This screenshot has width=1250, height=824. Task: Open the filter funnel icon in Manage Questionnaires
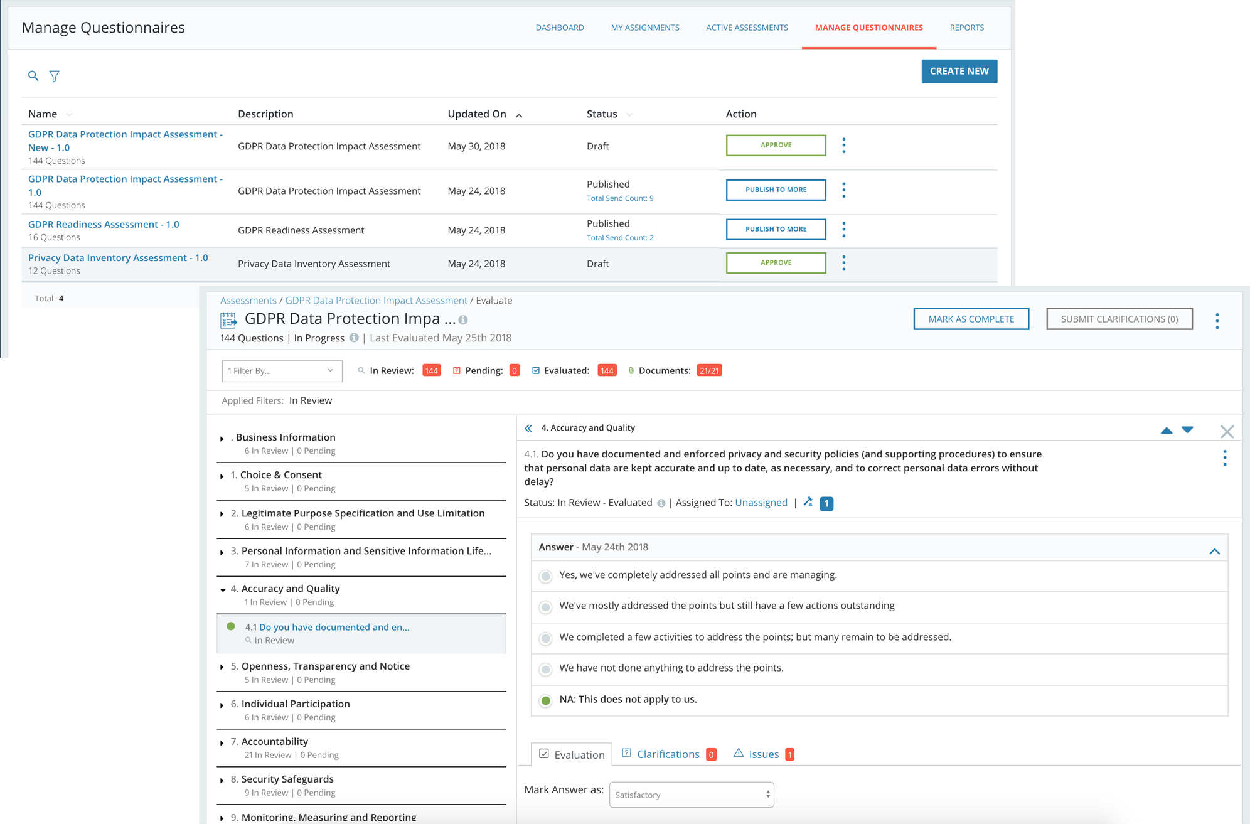point(55,76)
